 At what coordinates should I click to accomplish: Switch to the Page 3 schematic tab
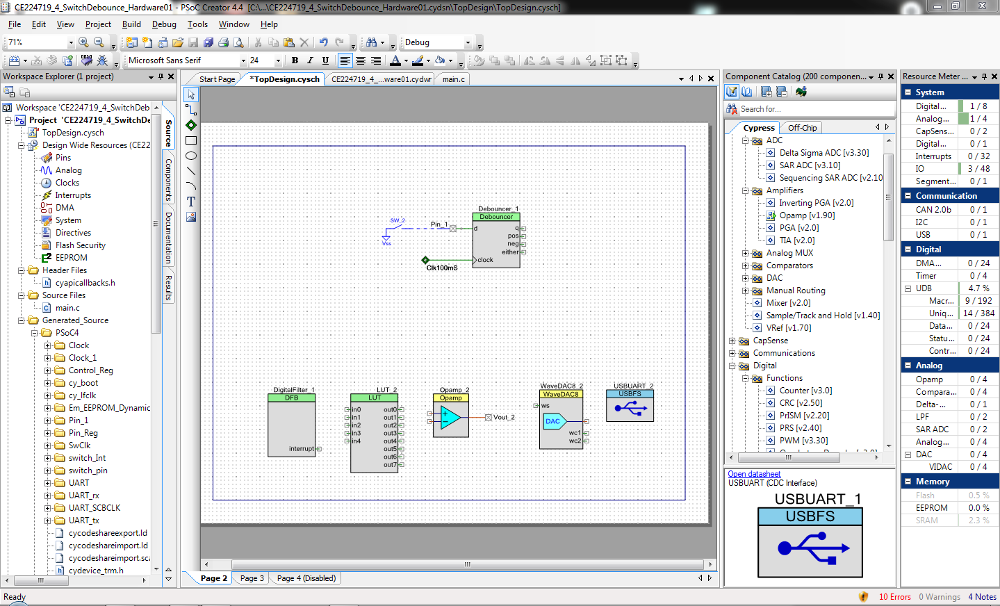(x=252, y=578)
